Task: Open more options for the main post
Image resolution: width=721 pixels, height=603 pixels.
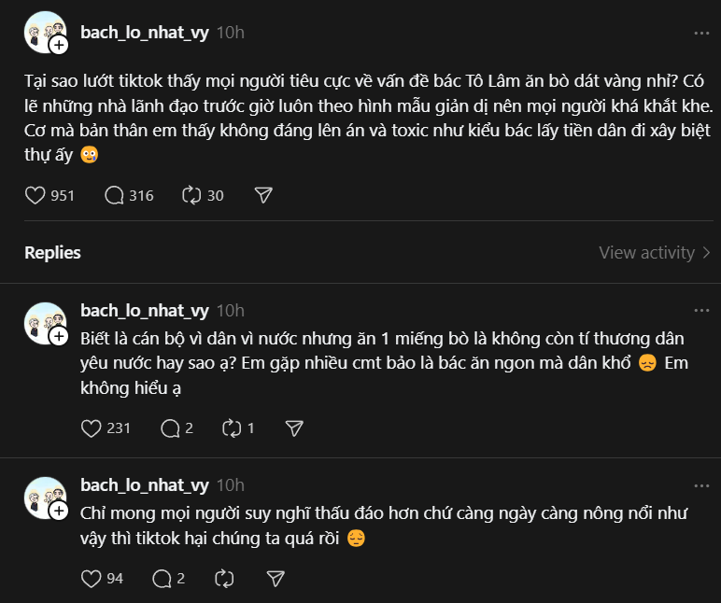Action: 700,33
